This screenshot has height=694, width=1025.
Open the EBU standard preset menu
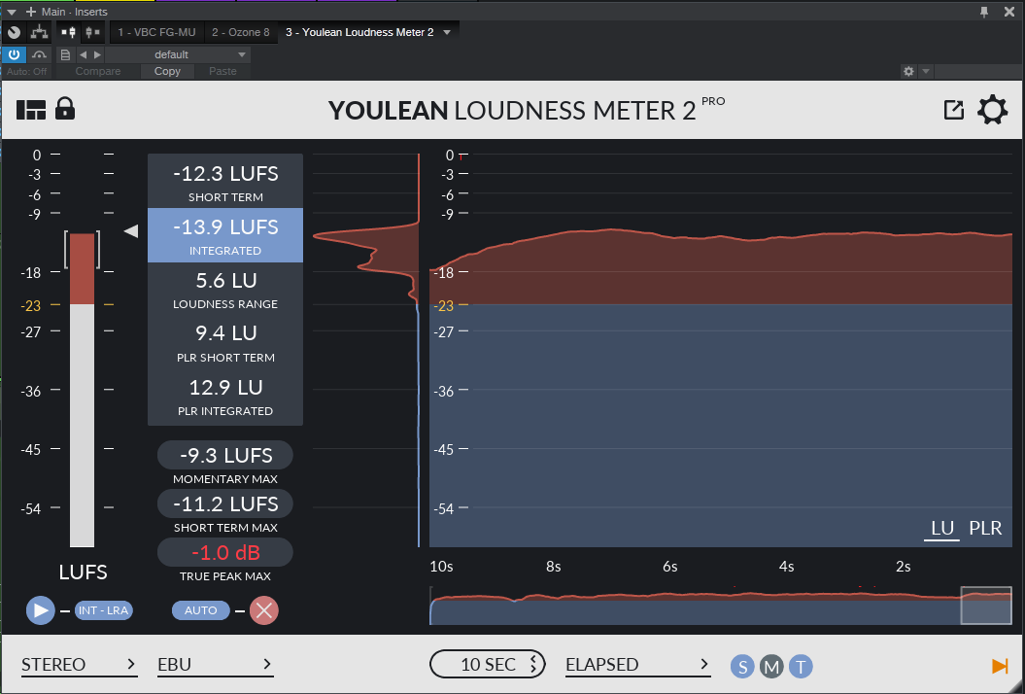215,665
